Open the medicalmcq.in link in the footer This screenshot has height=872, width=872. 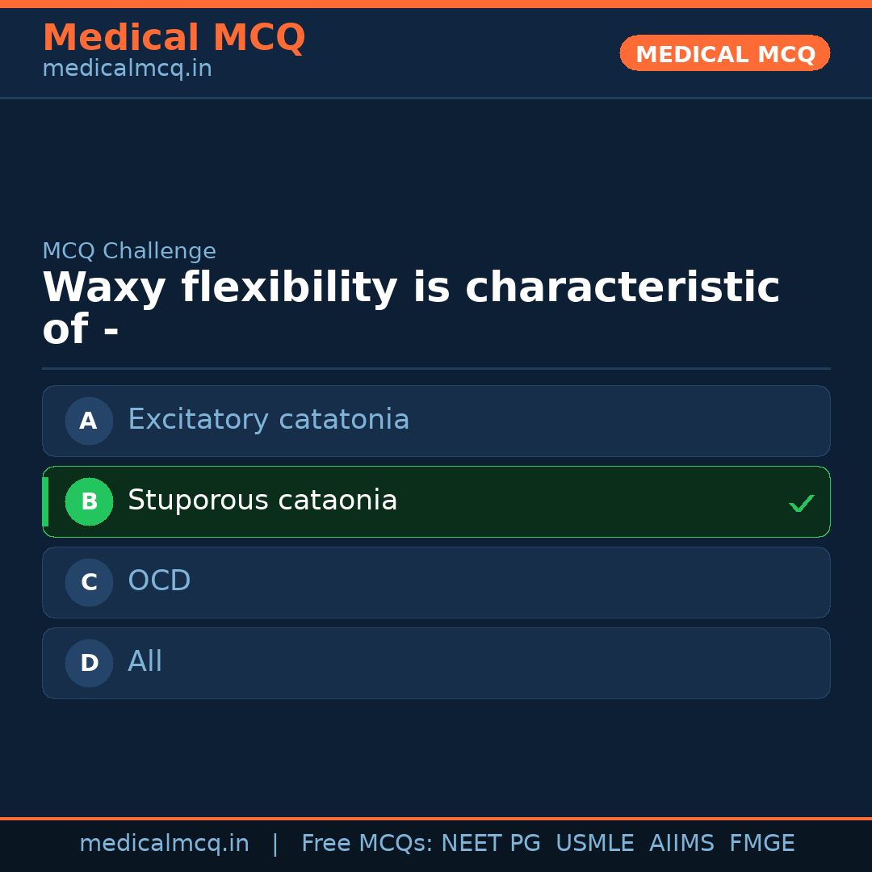click(164, 844)
